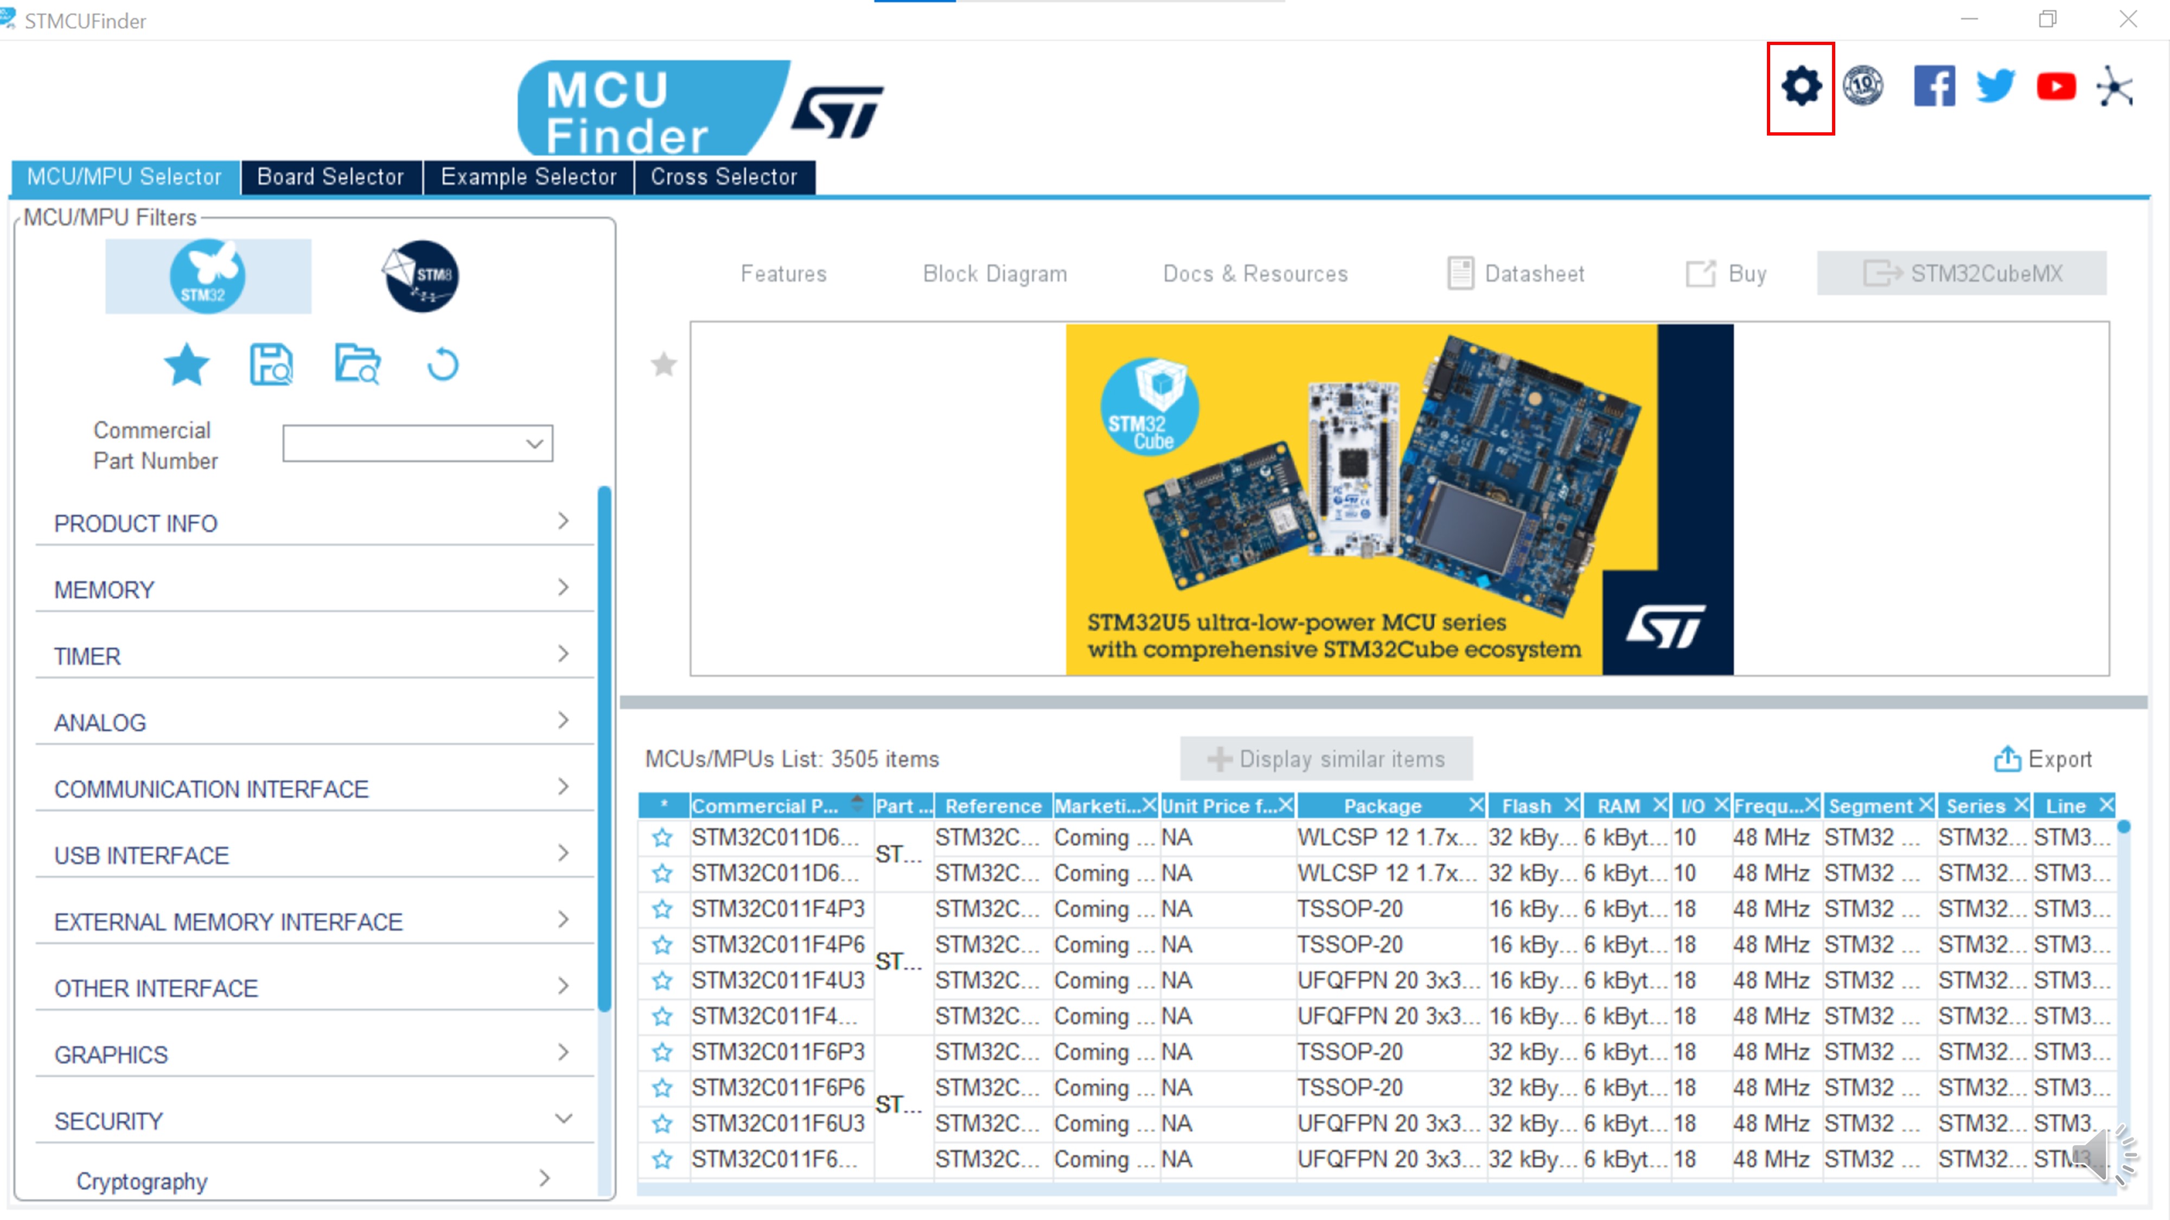
Task: Switch to the MCU/MPU Selector tab
Action: tap(125, 177)
